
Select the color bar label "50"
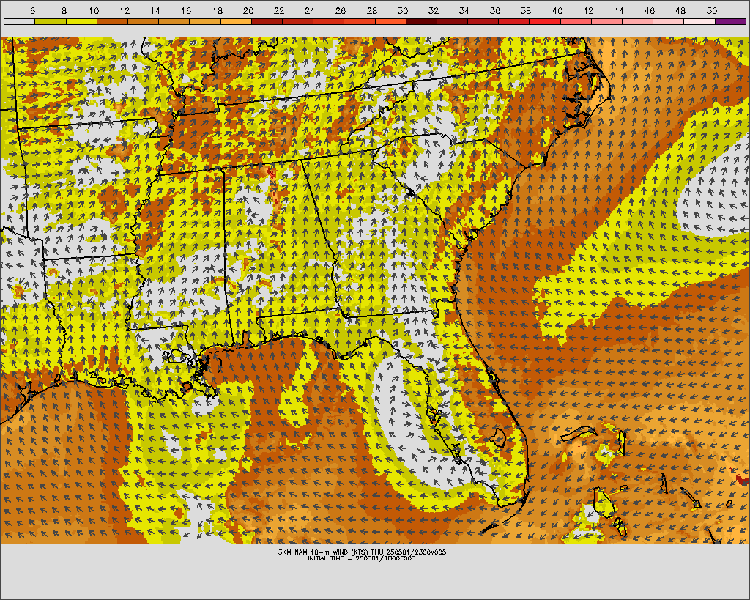712,10
